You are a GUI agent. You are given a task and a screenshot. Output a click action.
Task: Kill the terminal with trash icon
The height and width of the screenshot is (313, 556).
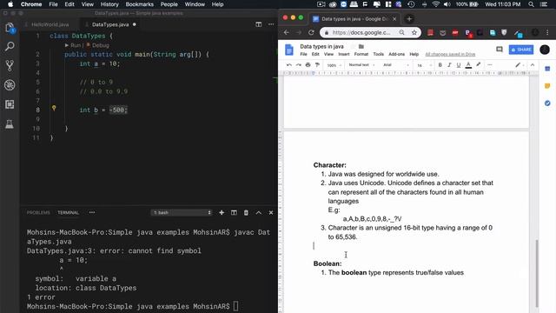[246, 212]
